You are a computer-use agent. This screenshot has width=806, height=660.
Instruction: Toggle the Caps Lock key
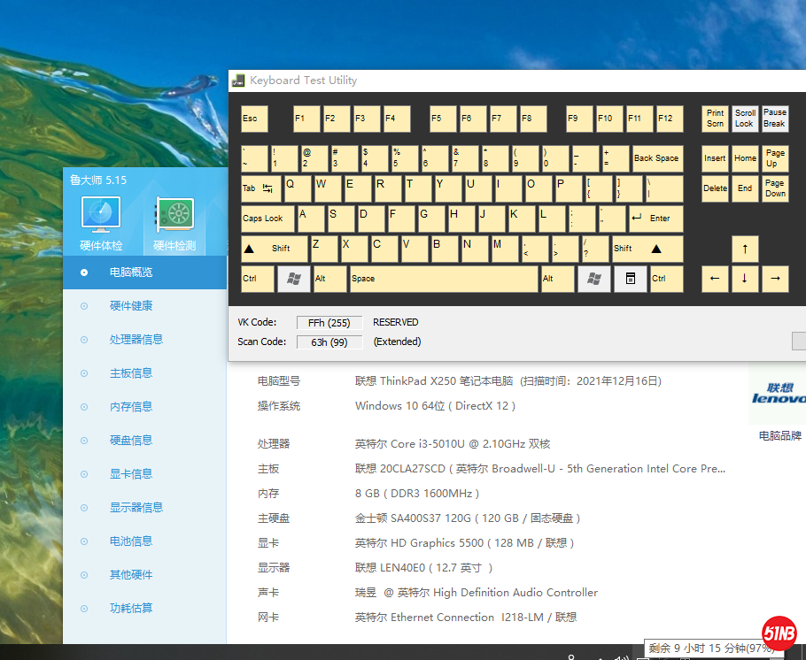pyautogui.click(x=267, y=219)
